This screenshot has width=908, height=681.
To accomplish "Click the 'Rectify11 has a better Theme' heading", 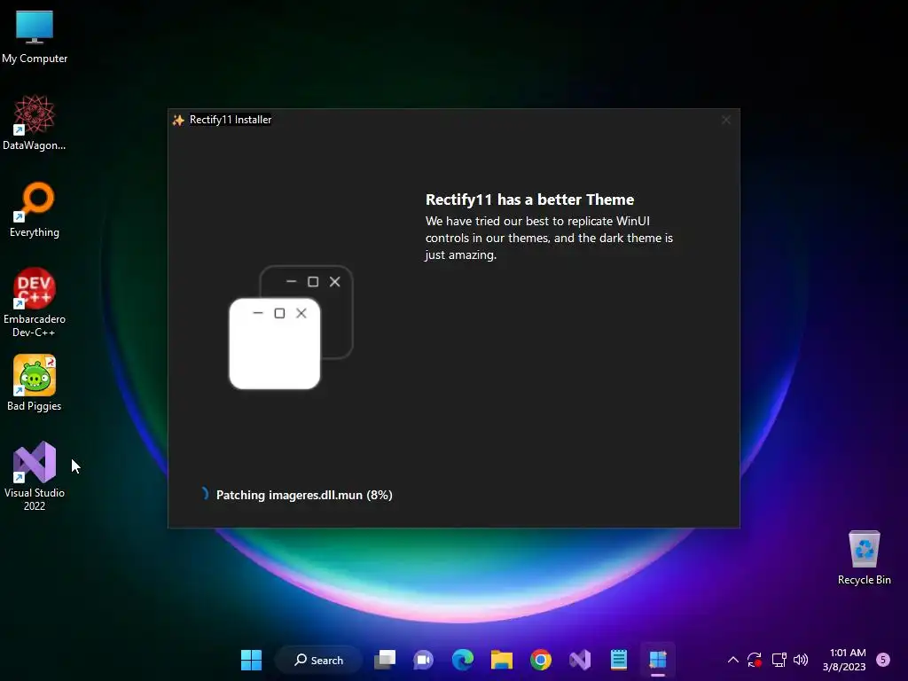I will (530, 200).
